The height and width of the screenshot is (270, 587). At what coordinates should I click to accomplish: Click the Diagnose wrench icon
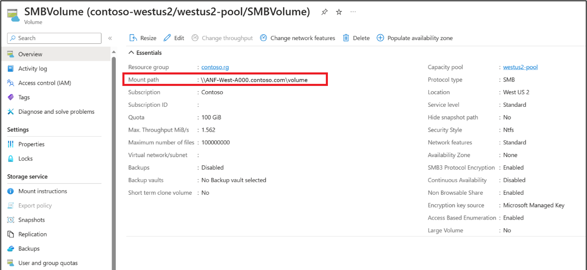coord(11,112)
